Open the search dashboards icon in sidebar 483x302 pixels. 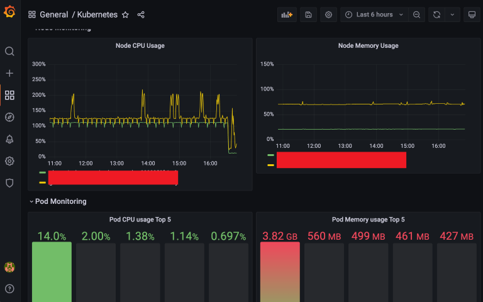(9, 52)
